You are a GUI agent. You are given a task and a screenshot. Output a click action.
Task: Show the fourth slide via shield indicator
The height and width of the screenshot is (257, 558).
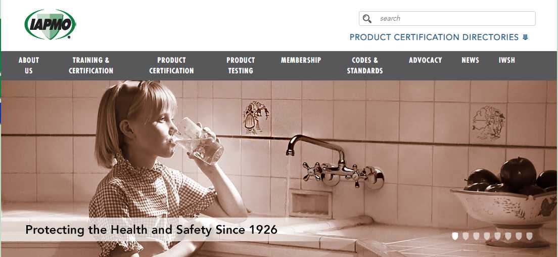[487, 236]
